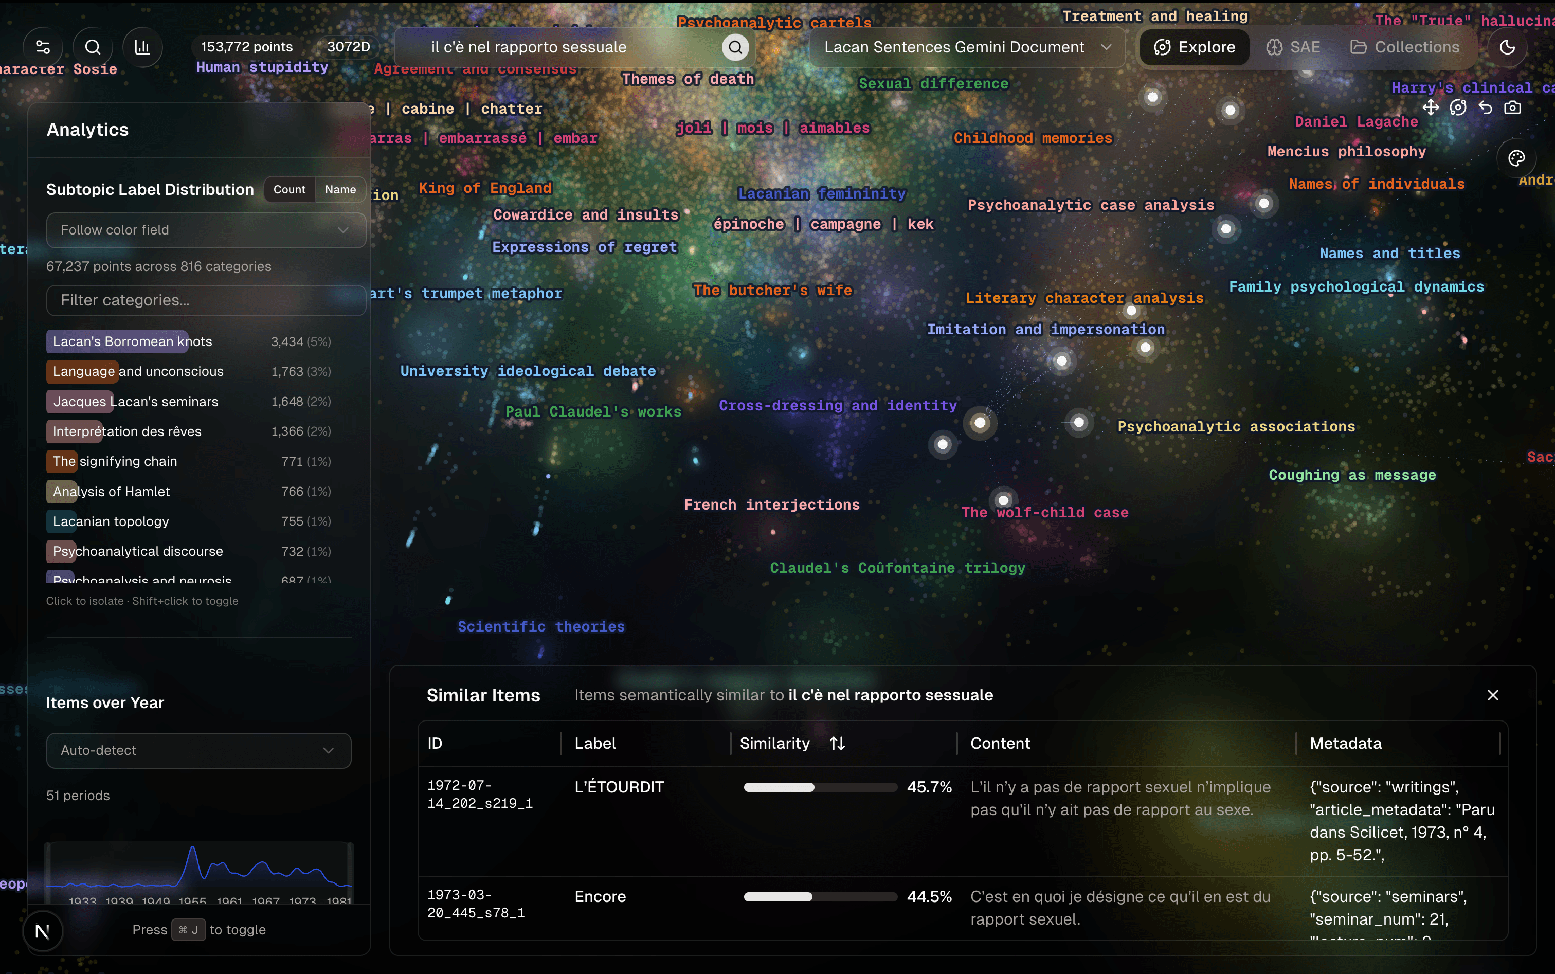
Task: Close the Similar Items panel
Action: (x=1492, y=695)
